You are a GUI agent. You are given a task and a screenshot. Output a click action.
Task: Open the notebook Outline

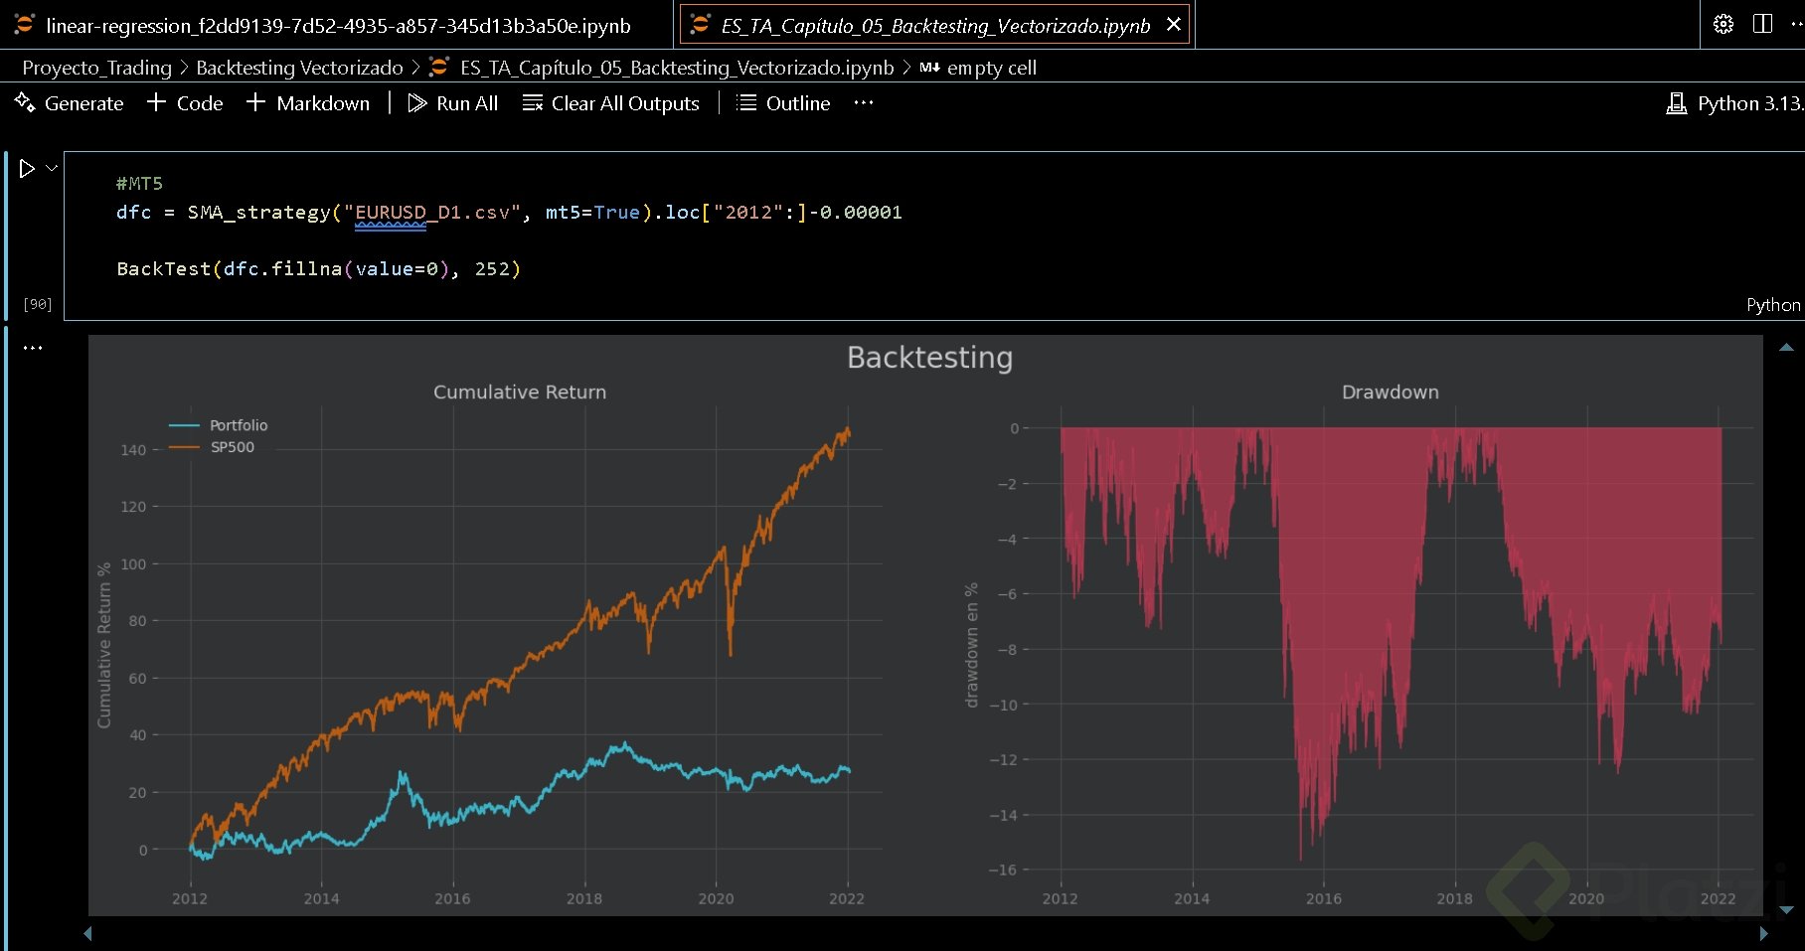click(x=783, y=103)
